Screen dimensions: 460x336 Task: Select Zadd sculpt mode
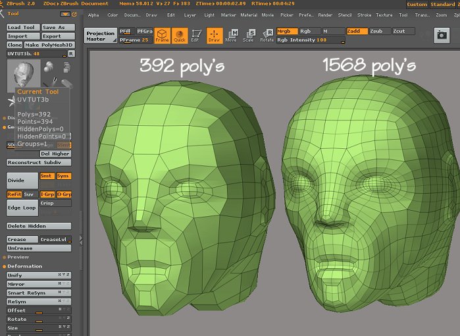coord(357,31)
